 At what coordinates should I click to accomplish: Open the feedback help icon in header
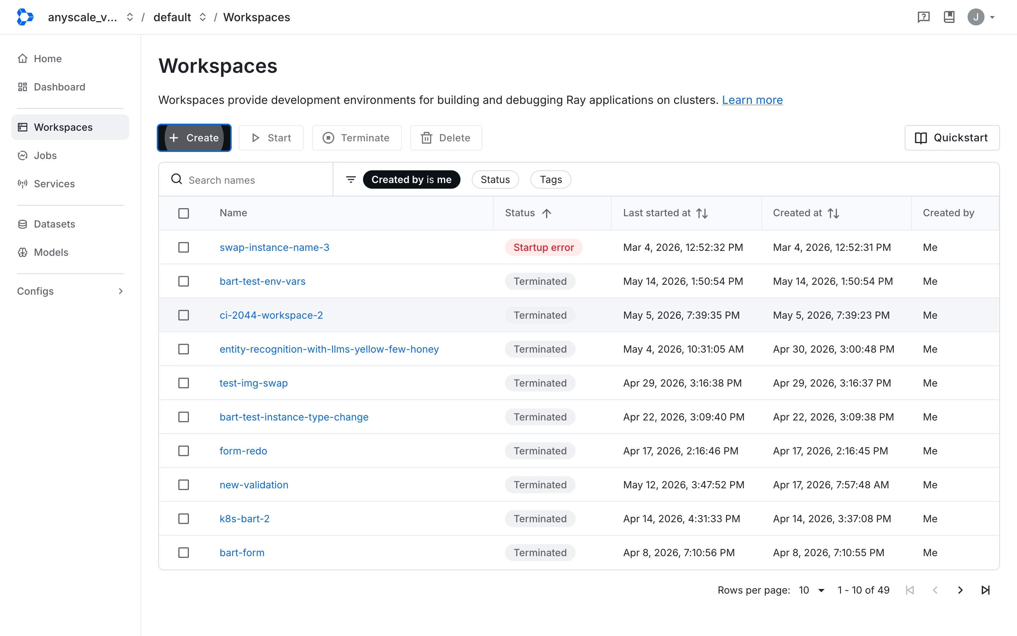923,17
